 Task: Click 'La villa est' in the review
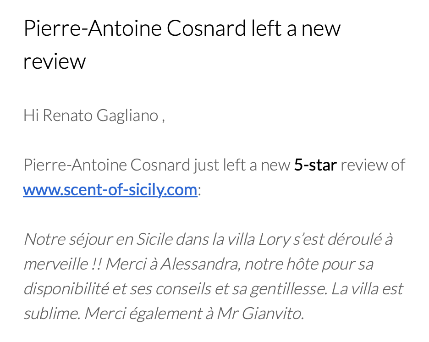pyautogui.click(x=367, y=289)
